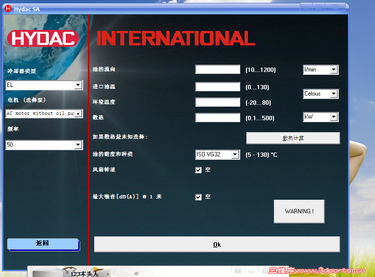Click the oil flow input field (10...1200)
This screenshot has width=375, height=277.
[217, 69]
